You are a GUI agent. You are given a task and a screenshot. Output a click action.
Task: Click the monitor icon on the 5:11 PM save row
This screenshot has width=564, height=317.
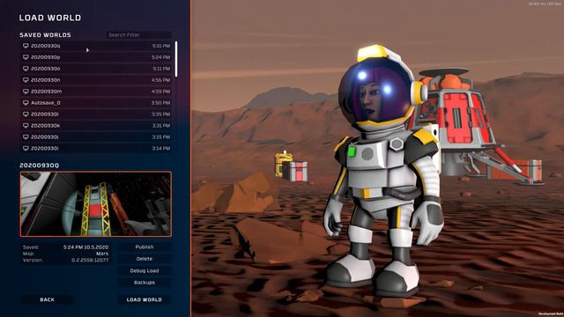pyautogui.click(x=26, y=69)
